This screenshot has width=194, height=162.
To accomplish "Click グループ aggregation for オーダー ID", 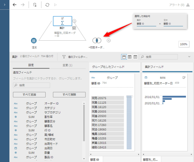I will click(31, 103).
